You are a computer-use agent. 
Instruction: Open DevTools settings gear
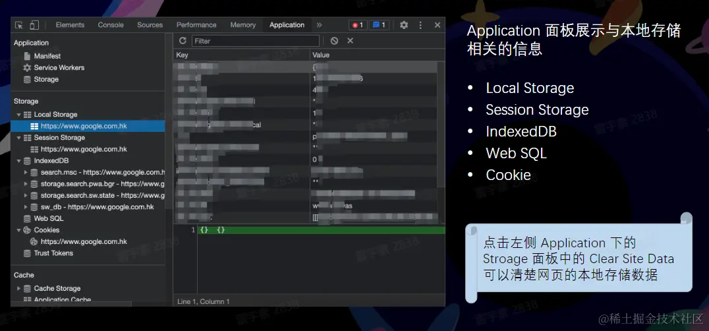click(x=404, y=25)
